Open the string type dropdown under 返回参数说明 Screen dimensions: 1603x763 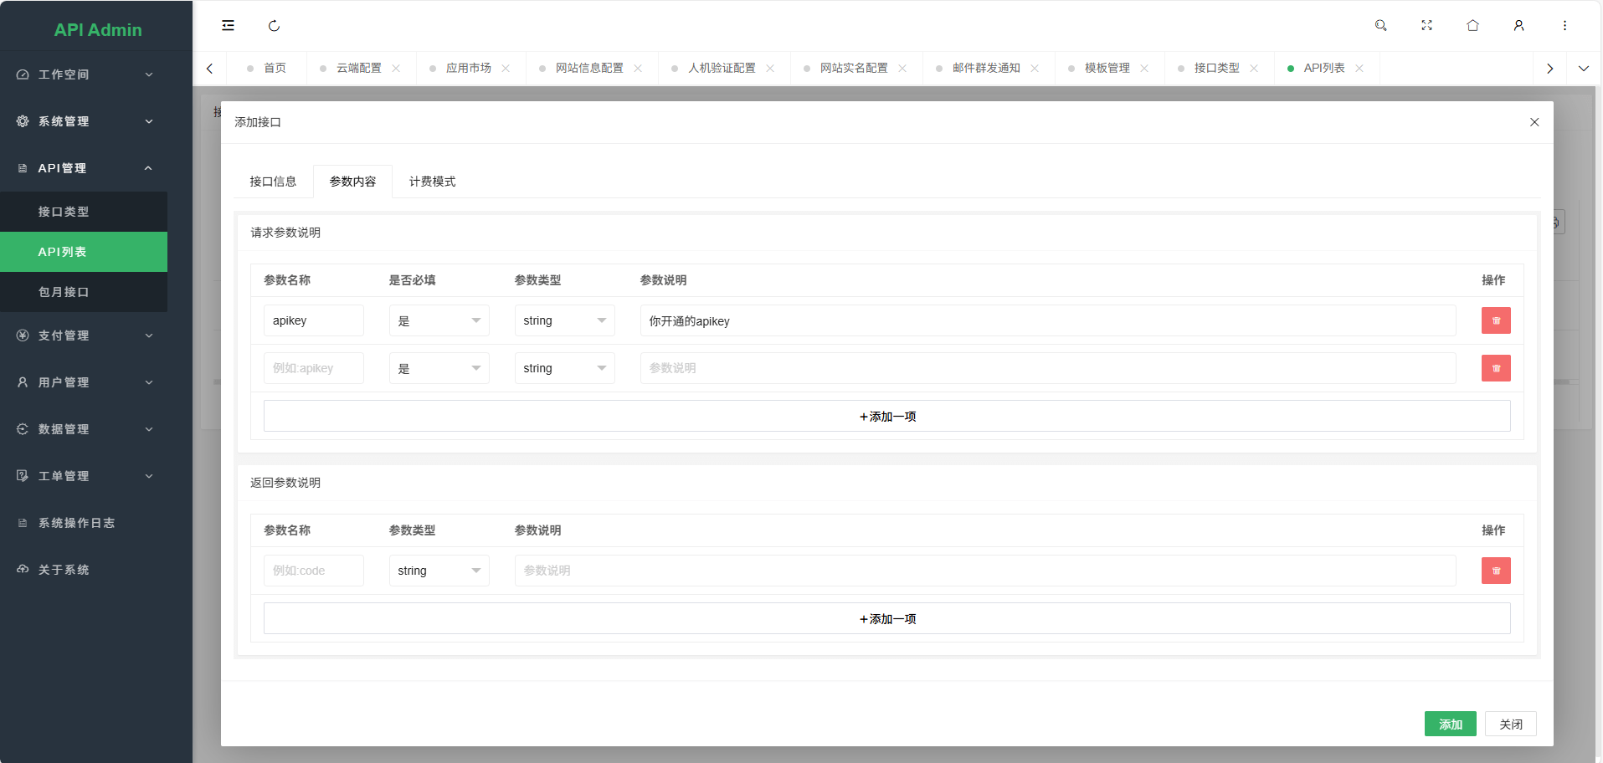click(x=439, y=571)
